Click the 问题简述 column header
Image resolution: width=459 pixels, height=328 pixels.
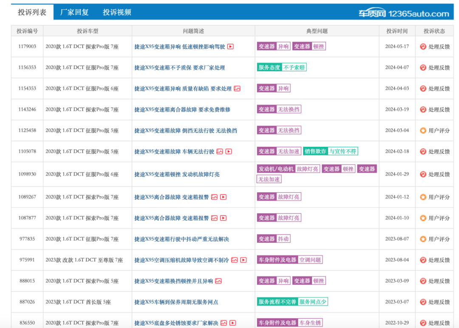click(x=193, y=31)
